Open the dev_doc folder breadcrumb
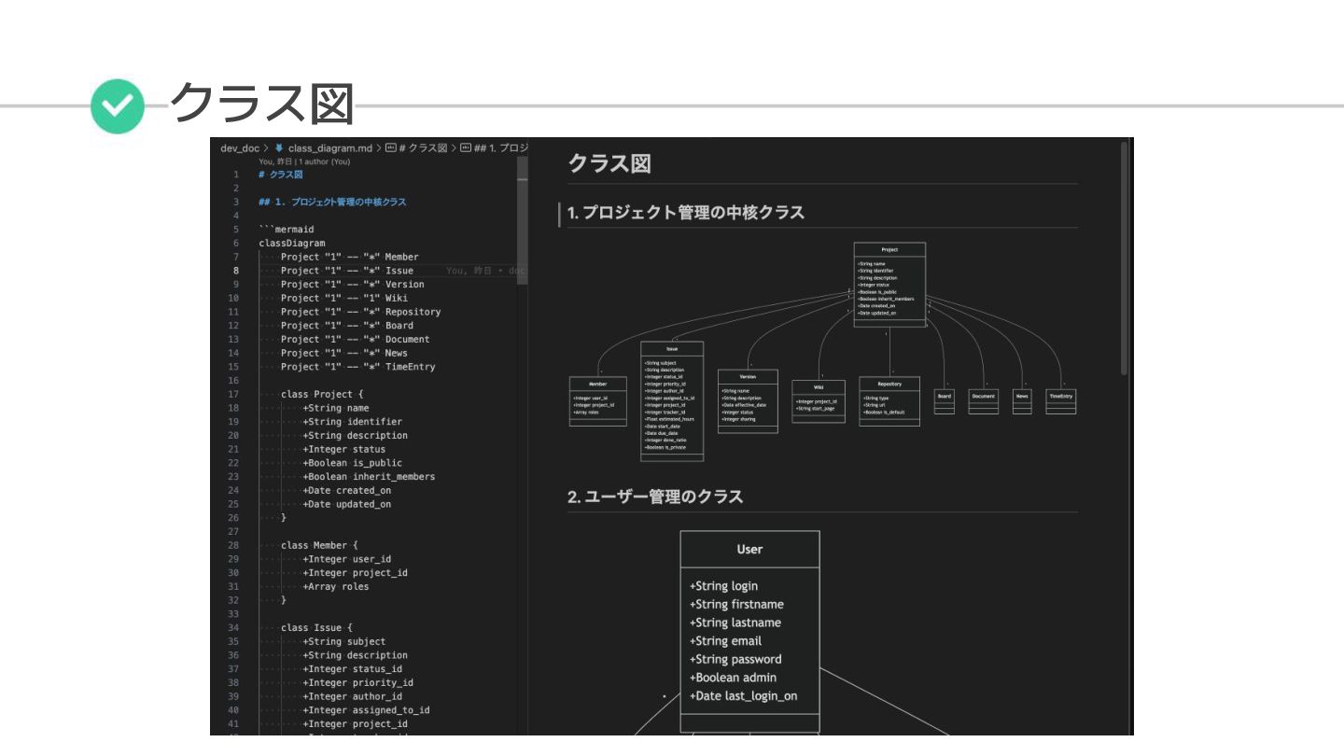This screenshot has width=1344, height=756. [240, 147]
